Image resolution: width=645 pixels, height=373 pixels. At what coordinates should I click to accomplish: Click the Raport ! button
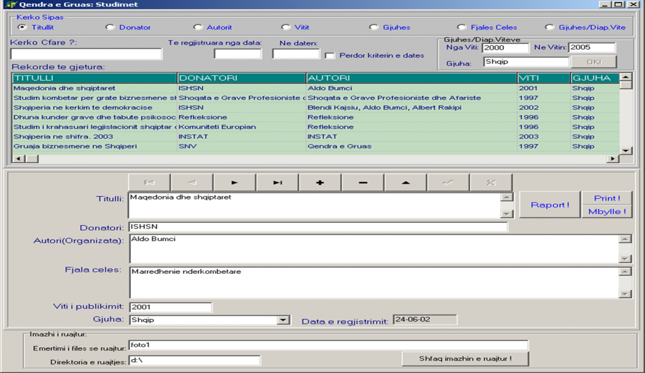[x=550, y=204]
